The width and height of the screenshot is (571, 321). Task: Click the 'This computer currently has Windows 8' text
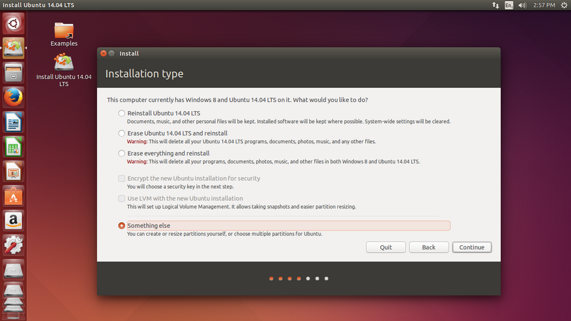pos(237,100)
